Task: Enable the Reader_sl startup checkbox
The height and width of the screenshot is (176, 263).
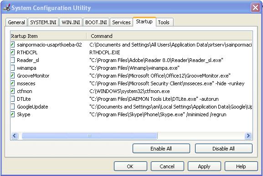Action: (13, 60)
